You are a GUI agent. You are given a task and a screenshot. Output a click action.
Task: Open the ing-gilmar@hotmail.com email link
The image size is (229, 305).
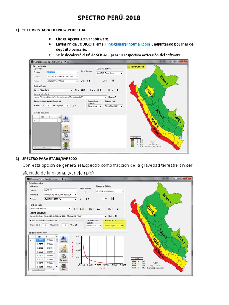[129, 44]
